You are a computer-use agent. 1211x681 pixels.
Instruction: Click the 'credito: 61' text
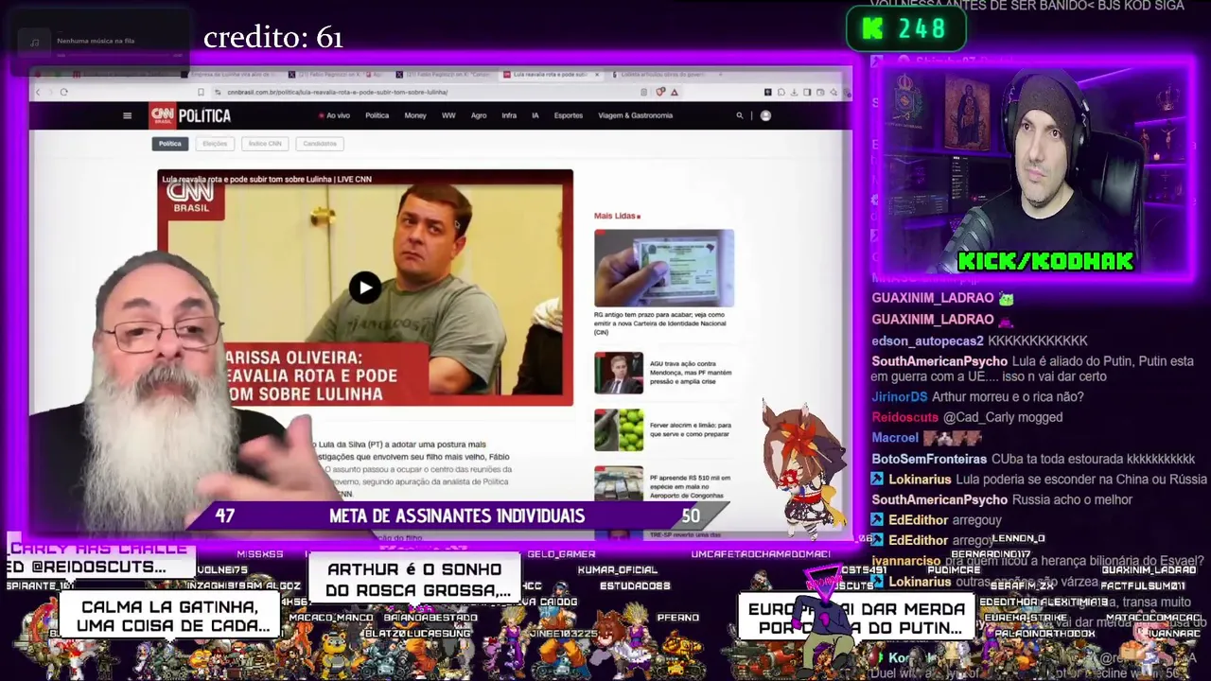[272, 38]
